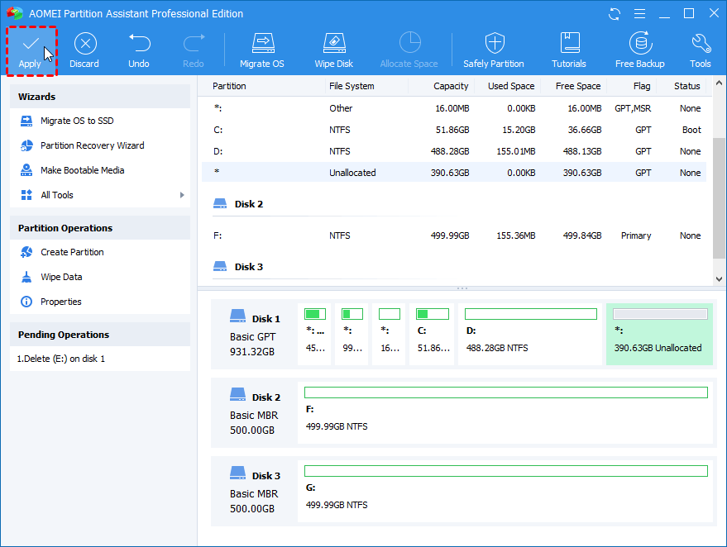Viewport: 727px width, 547px height.
Task: Expand All Tools submenu arrow
Action: click(182, 195)
